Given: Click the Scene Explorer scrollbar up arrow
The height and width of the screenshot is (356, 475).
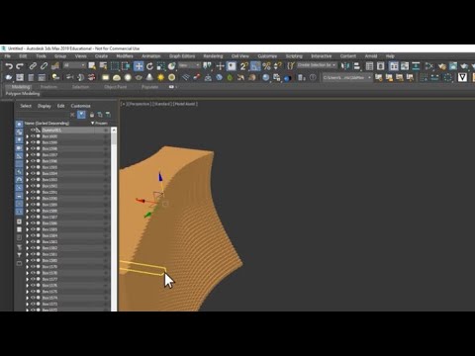Looking at the screenshot, I should tap(114, 130).
